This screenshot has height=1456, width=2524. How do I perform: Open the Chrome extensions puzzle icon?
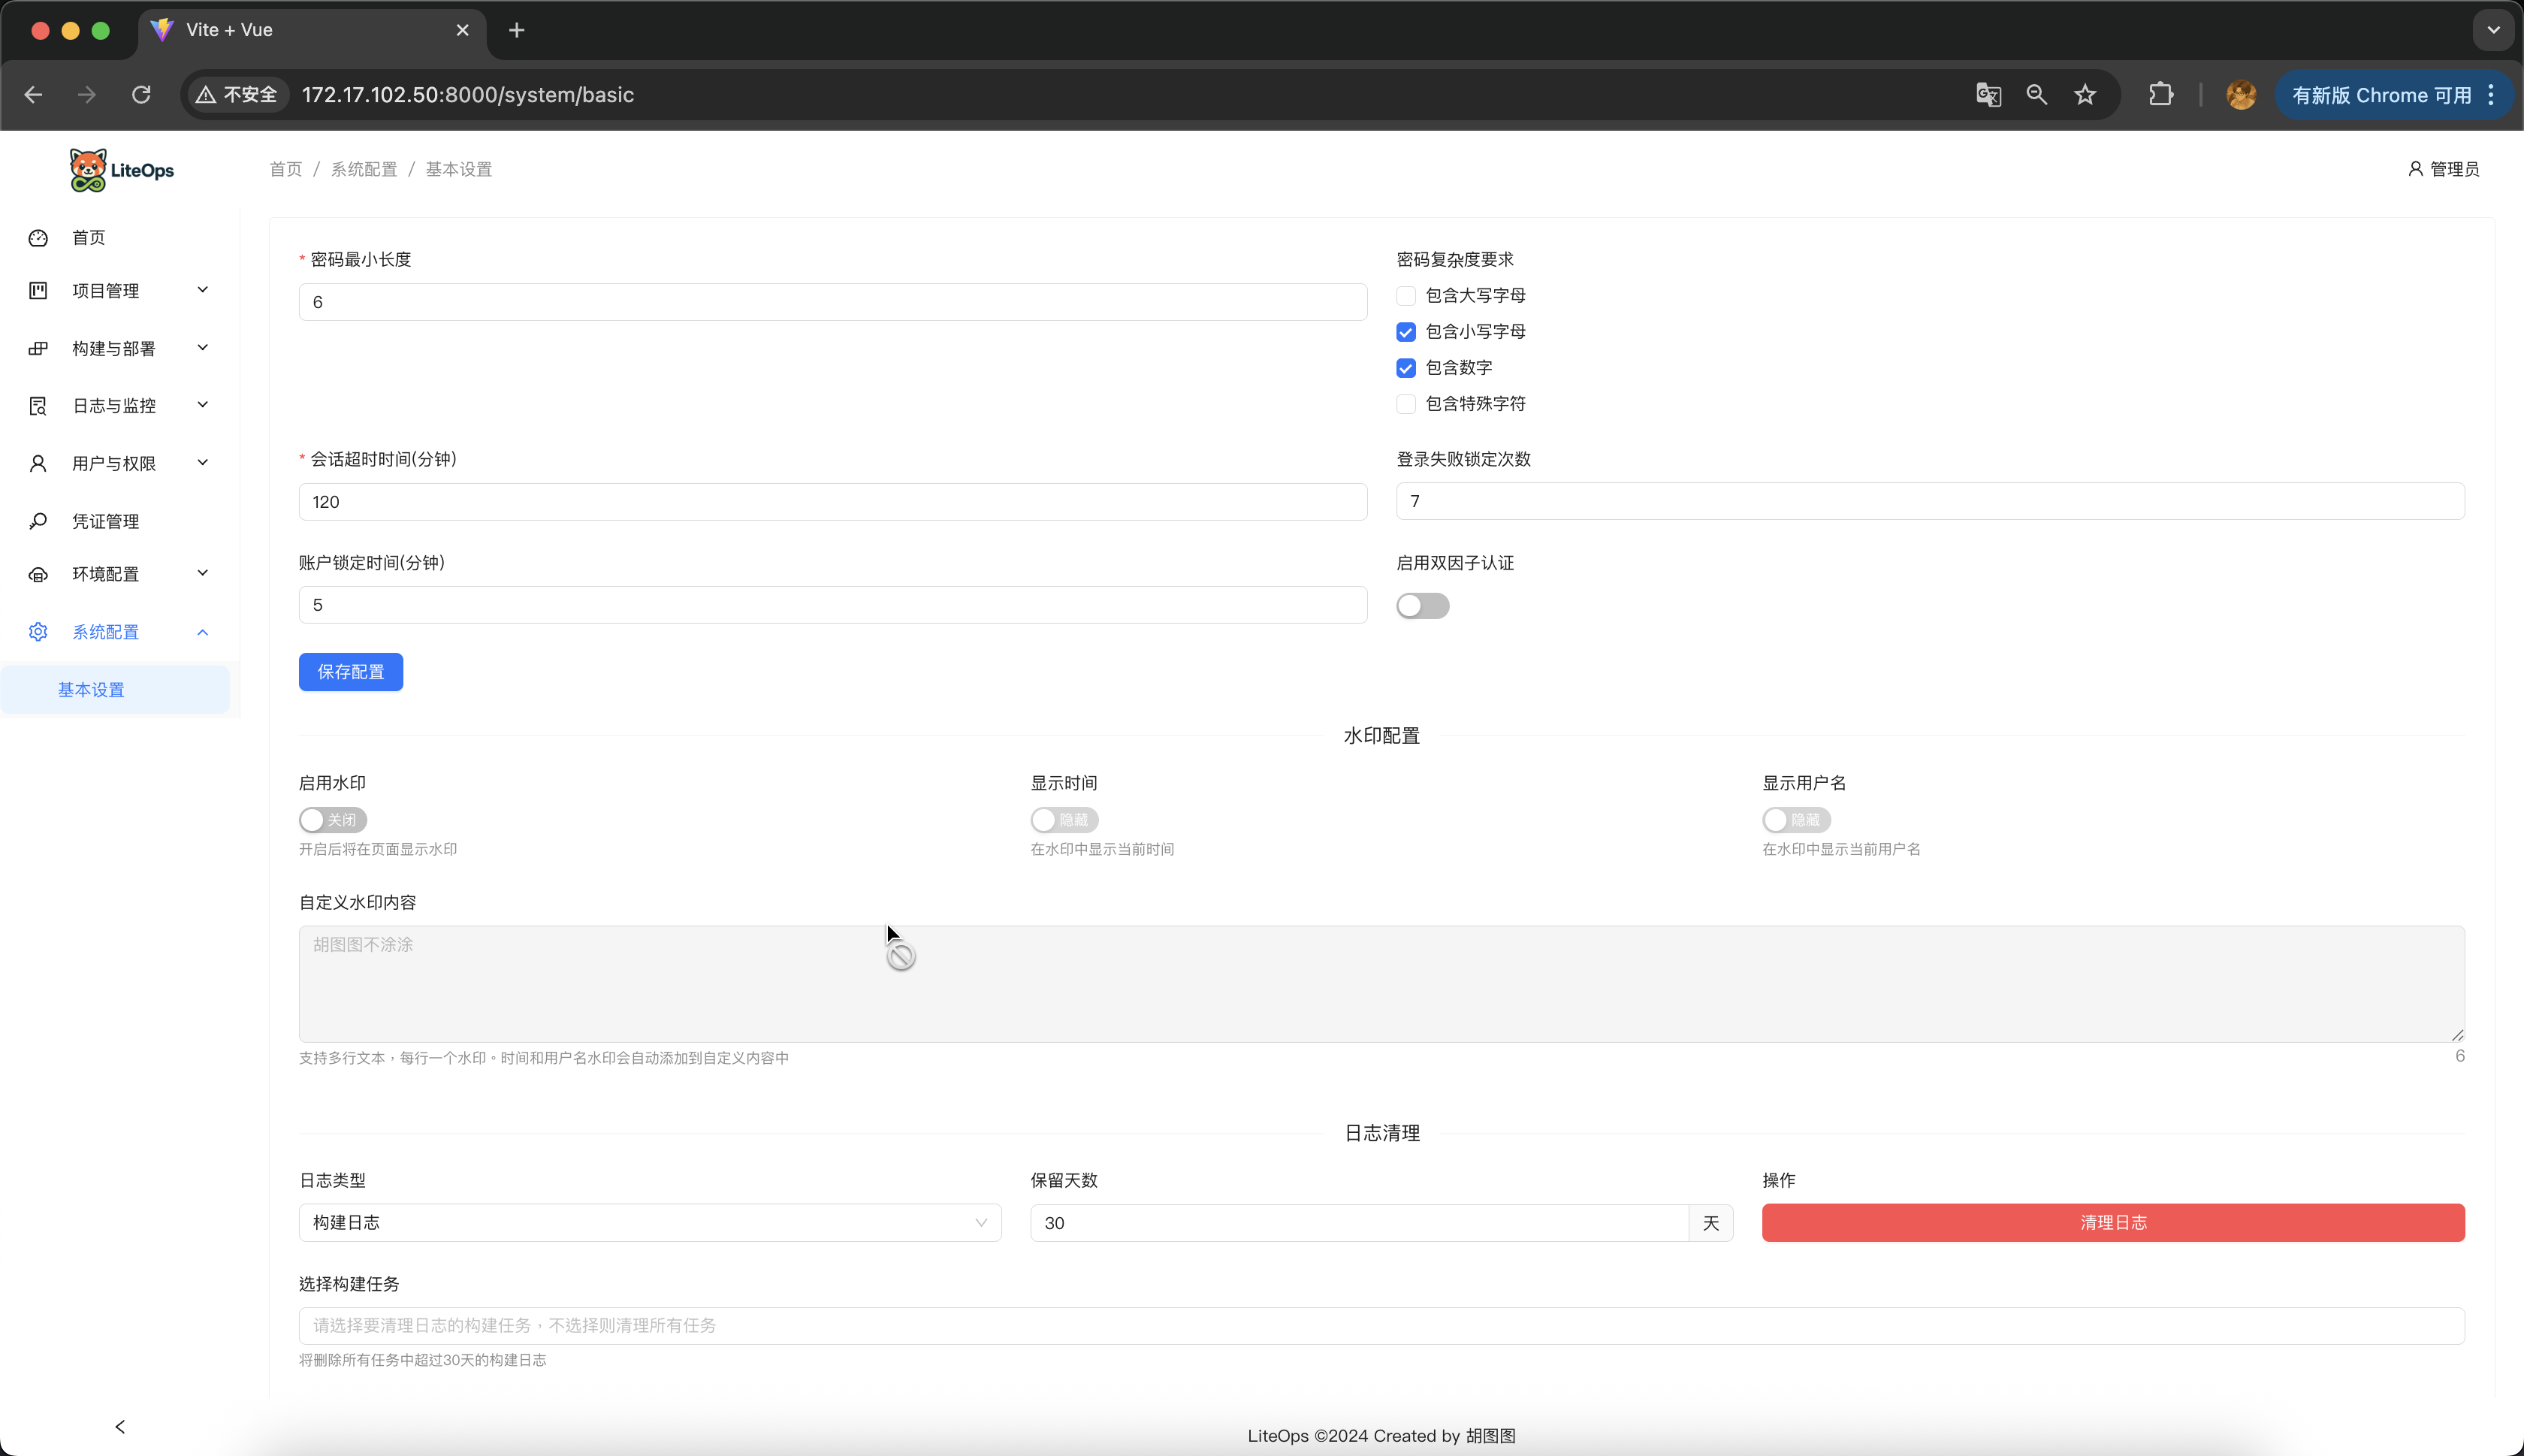click(2161, 95)
